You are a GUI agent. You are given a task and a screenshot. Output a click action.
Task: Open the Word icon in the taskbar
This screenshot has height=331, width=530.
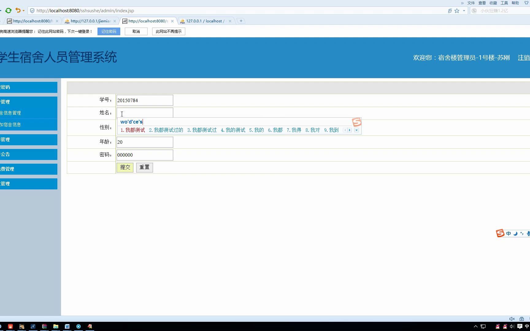click(x=67, y=326)
